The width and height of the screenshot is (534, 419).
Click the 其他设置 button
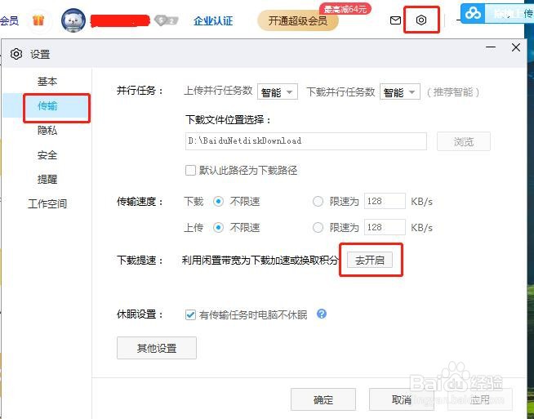coord(157,348)
